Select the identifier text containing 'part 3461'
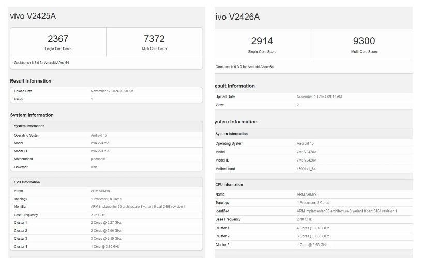Viewport: 422px width, 258px height. point(346,211)
